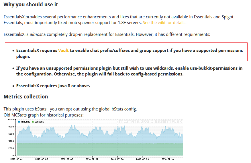Click the 10000 value on chart y-axis

pyautogui.click(x=10, y=119)
